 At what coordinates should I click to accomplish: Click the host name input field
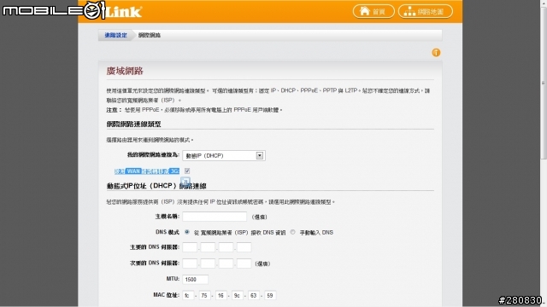215,217
